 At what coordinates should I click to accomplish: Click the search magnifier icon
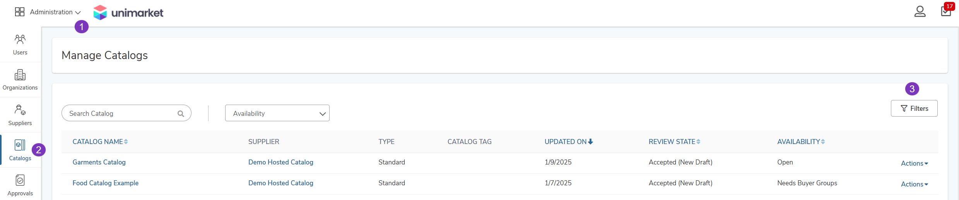coord(181,114)
